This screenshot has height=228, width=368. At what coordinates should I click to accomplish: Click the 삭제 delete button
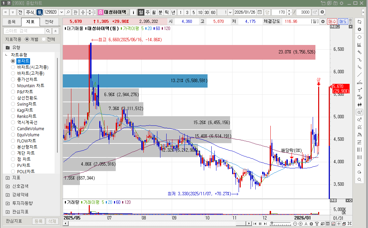pyautogui.click(x=52, y=221)
